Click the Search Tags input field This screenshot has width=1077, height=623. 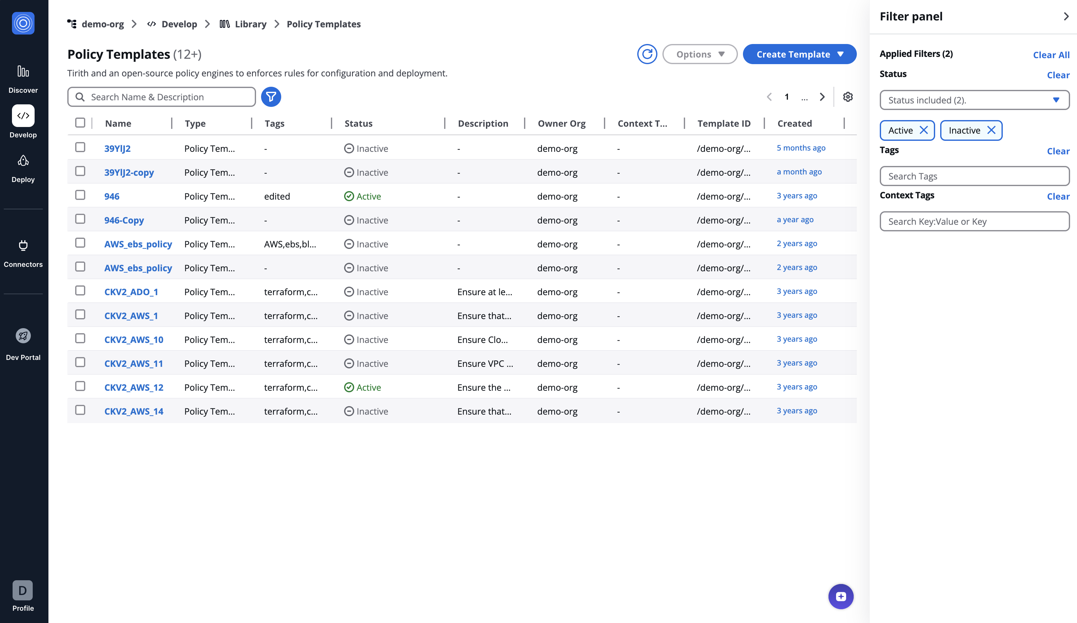[974, 176]
